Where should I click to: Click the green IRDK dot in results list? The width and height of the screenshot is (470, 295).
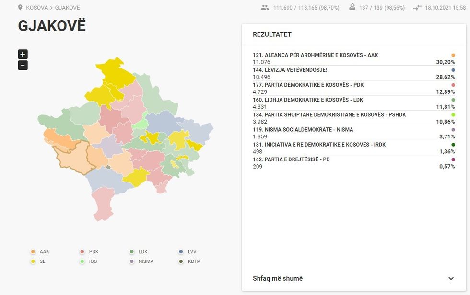[453, 144]
